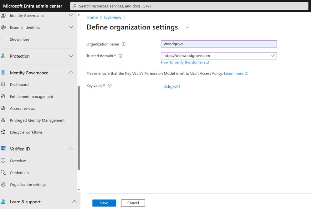This screenshot has width=311, height=209.
Task: Click the Protection section icon
Action: coord(3,56)
